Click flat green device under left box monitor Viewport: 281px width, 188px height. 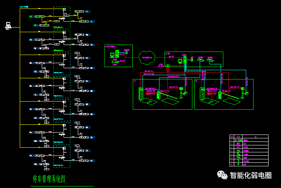click(x=115, y=62)
